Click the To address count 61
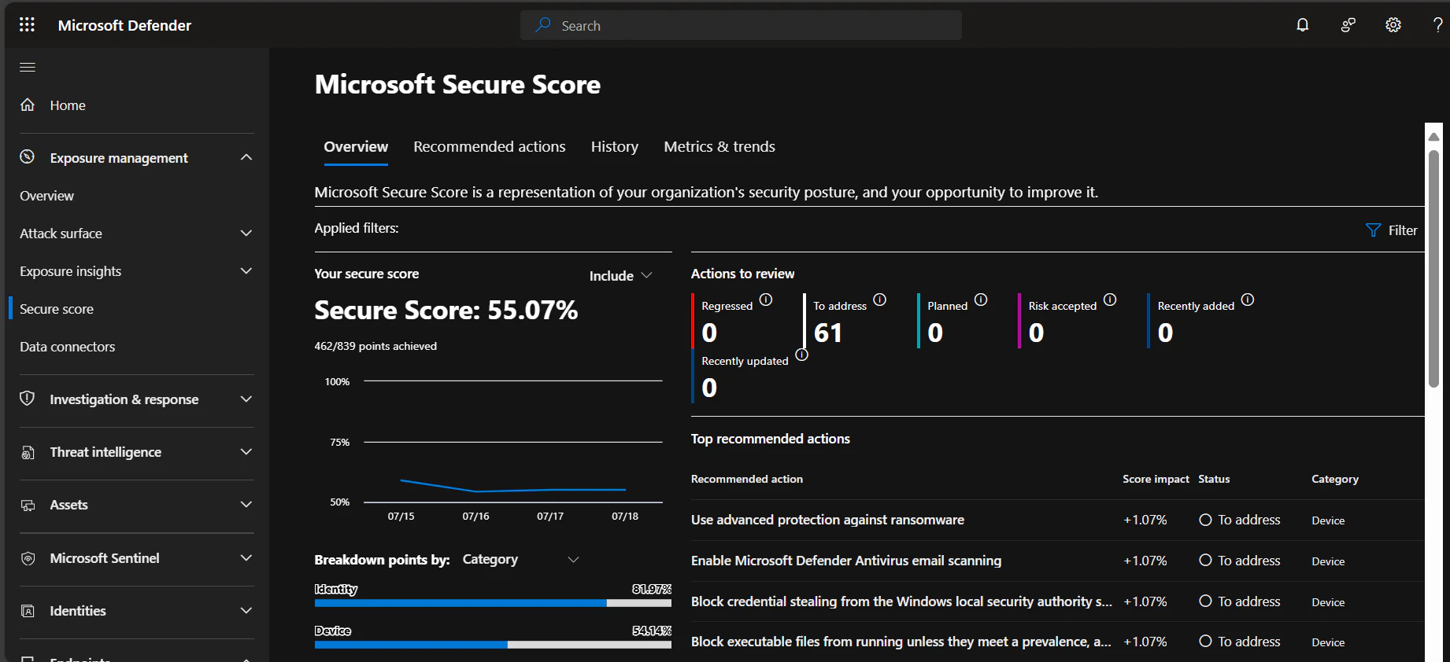Screen dimensions: 1450x662 (x=828, y=333)
